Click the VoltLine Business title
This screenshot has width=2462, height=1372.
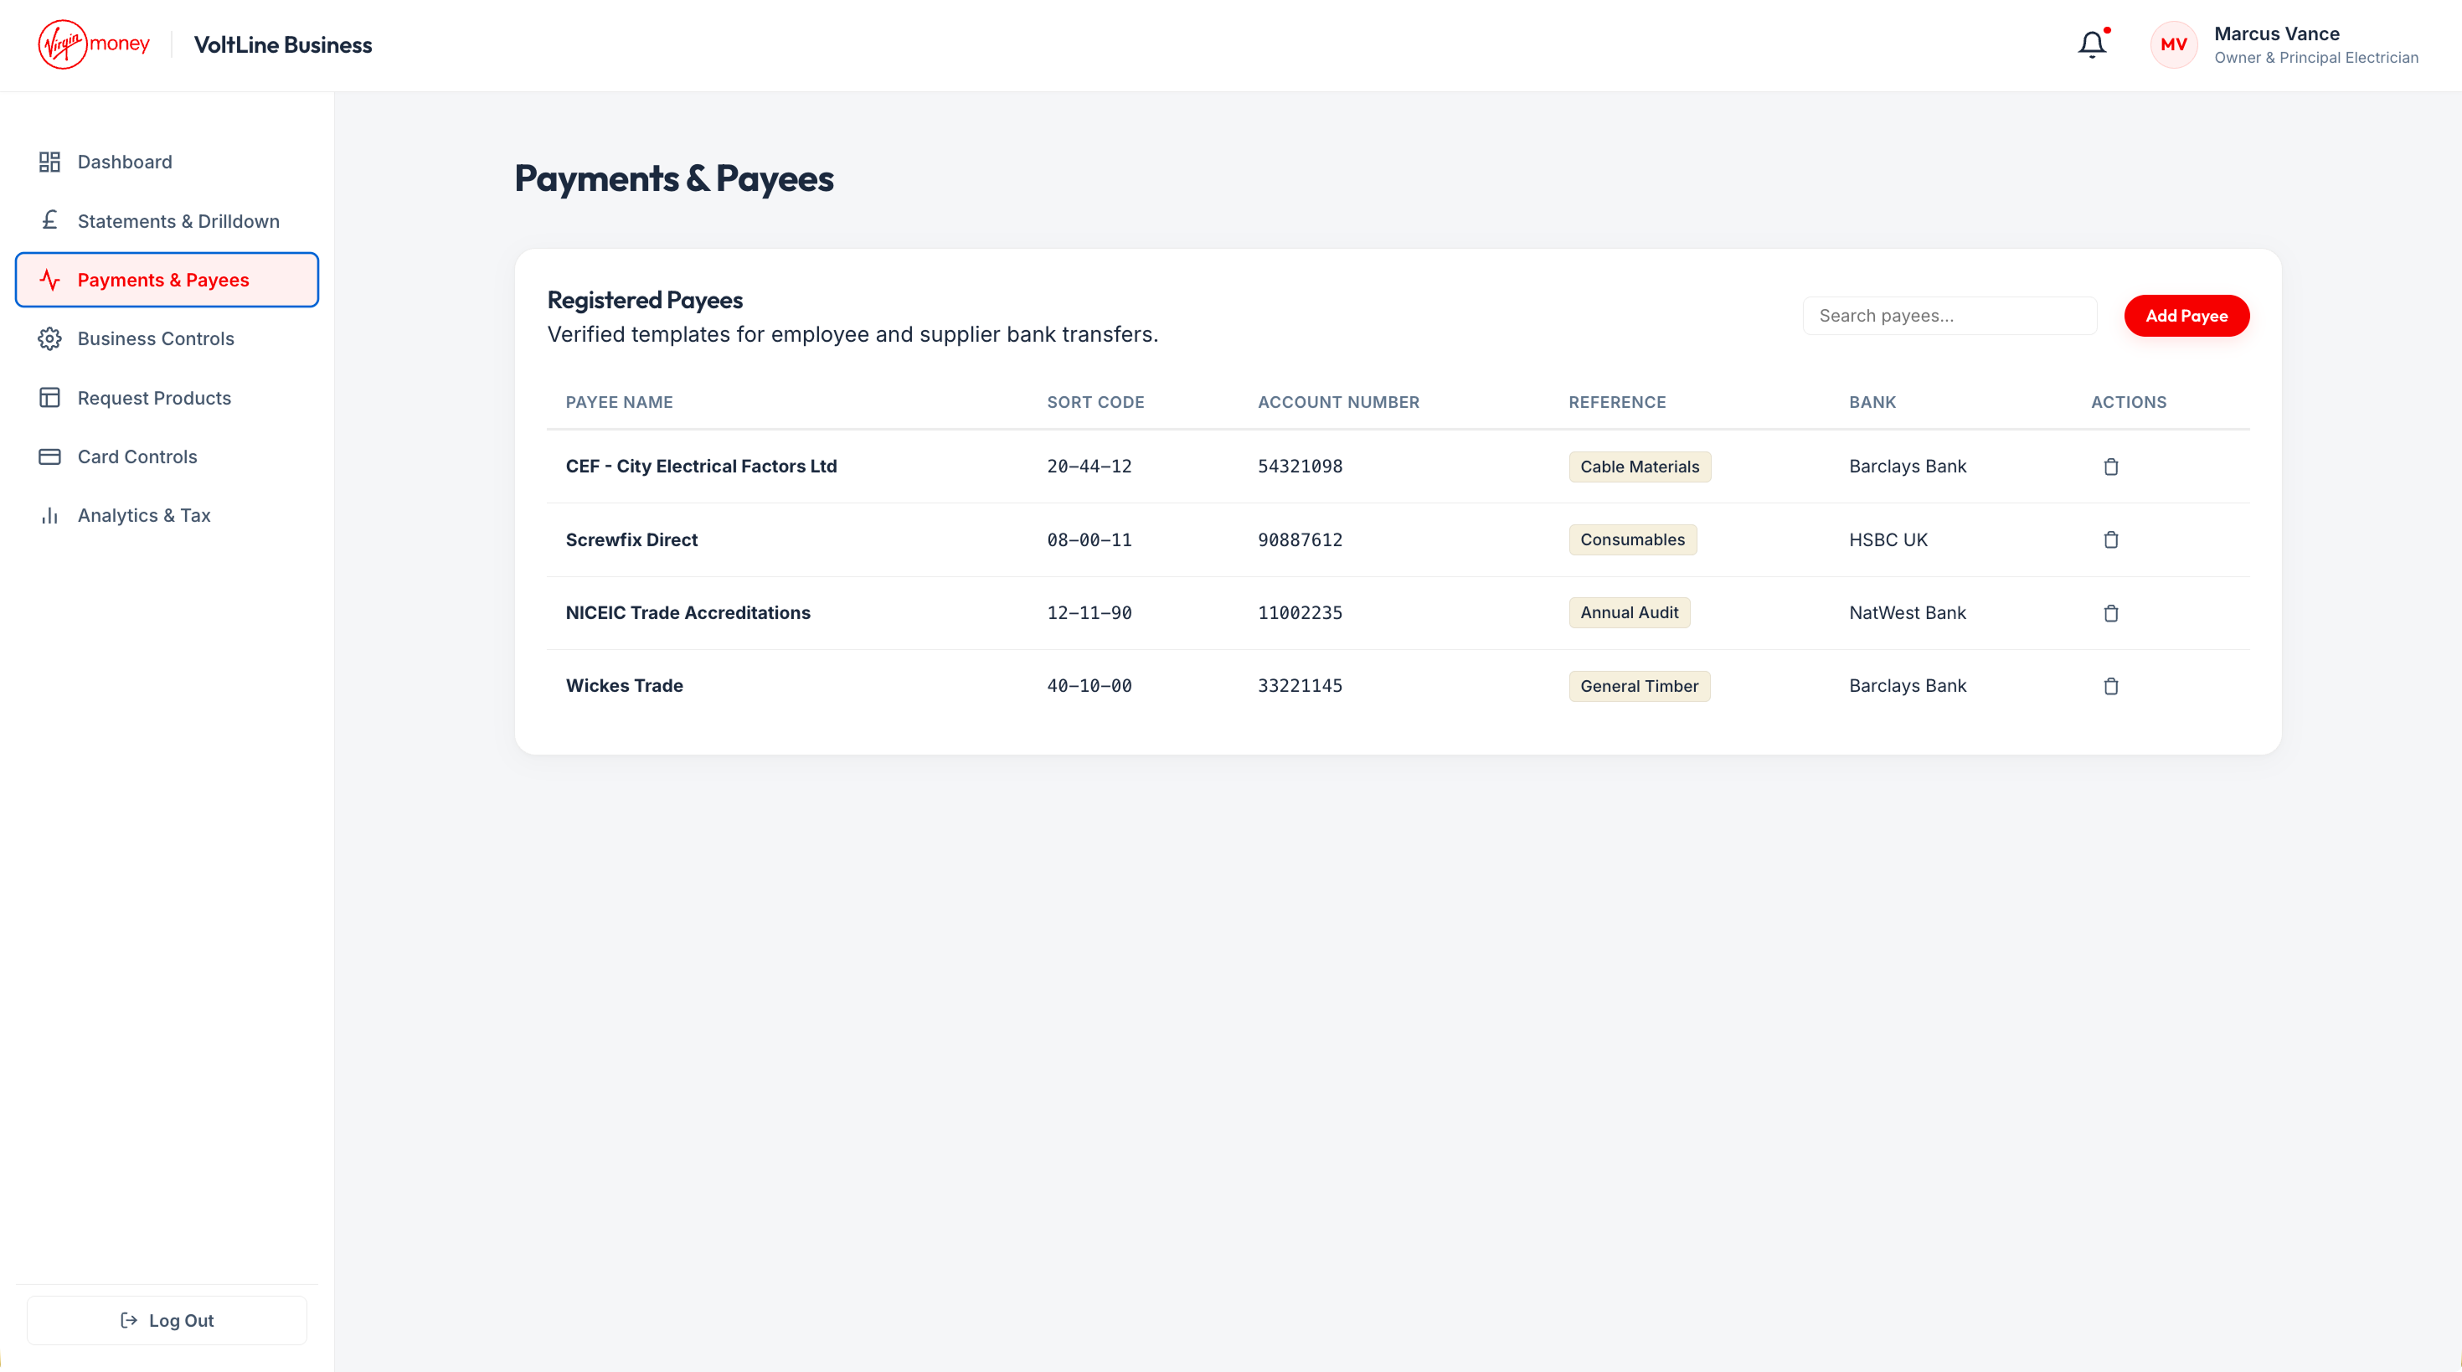283,45
